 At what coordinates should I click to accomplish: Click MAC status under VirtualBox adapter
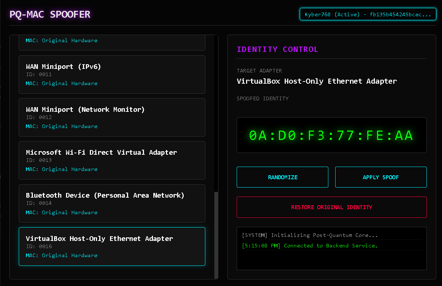click(x=62, y=255)
